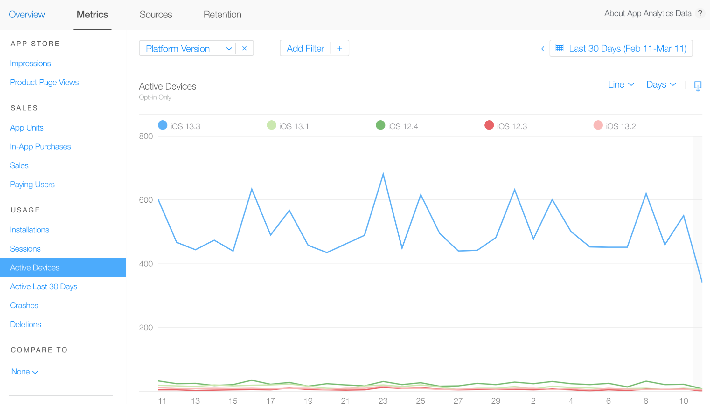This screenshot has width=710, height=404.
Task: Click Last 30 Days date range selector
Action: click(627, 49)
